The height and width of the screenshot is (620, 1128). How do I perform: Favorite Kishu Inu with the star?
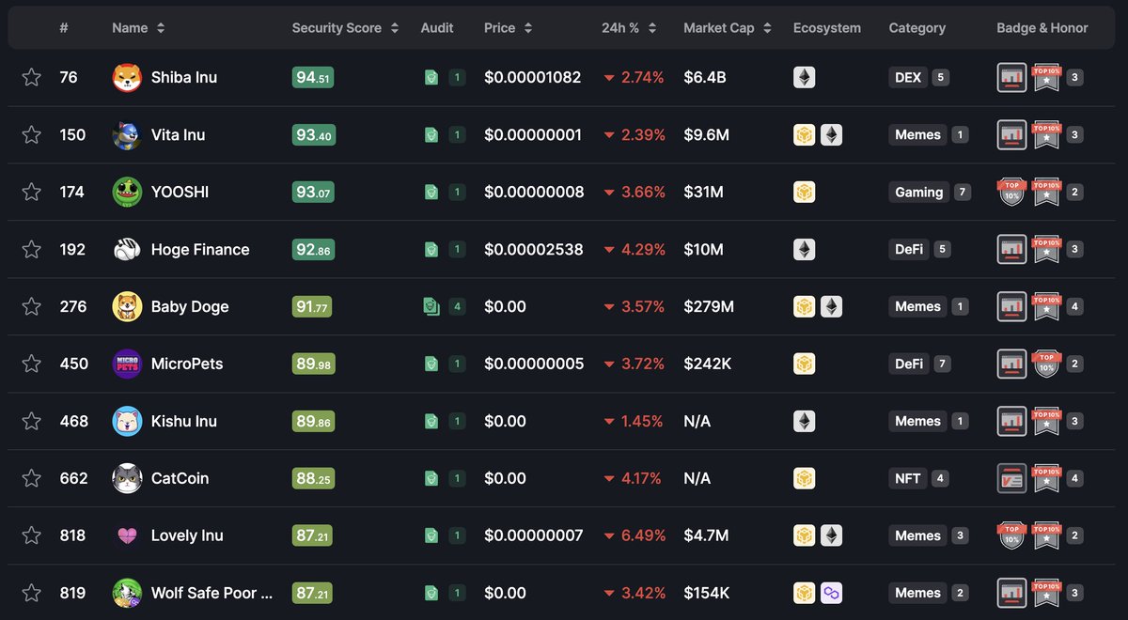31,421
